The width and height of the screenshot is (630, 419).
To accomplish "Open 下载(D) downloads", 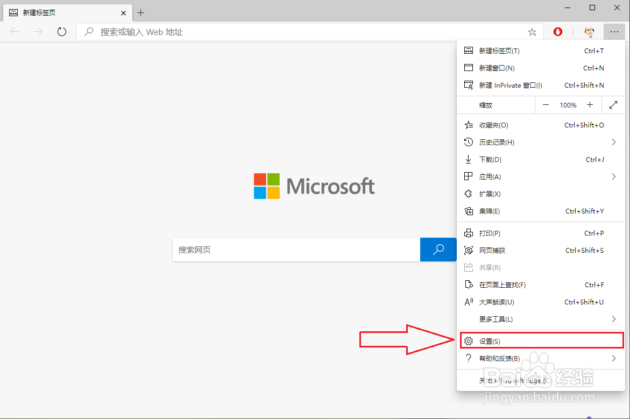I will click(x=541, y=160).
